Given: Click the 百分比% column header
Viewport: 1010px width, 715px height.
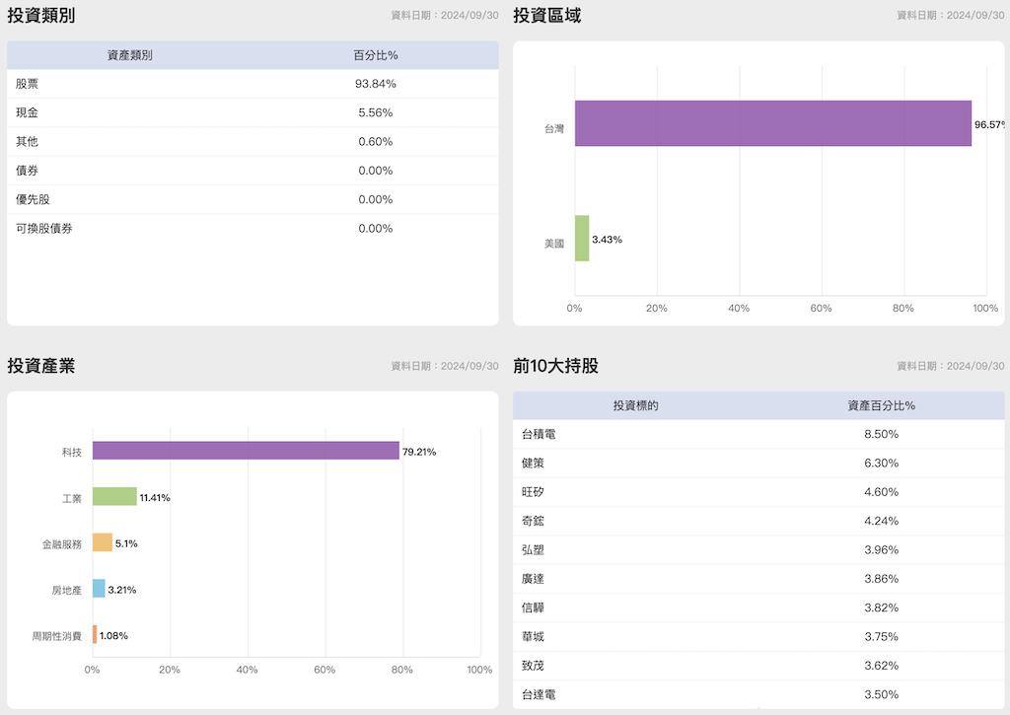Looking at the screenshot, I should pyautogui.click(x=375, y=55).
